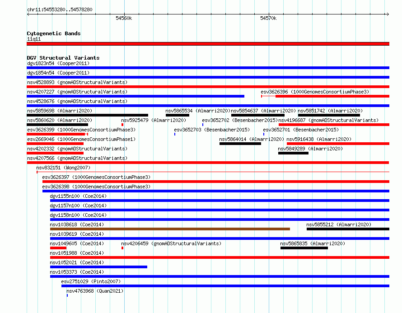The image size is (402, 313).
Task: Select the nsv5855212 (Almarri2020) label
Action: (339, 224)
